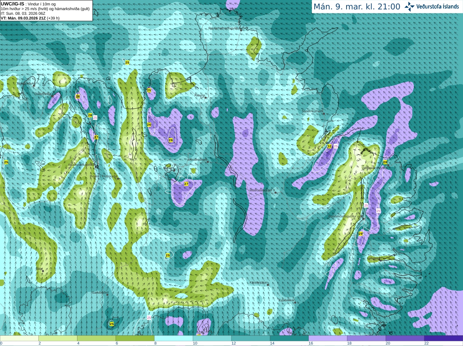
Task: Click the date header Mán. 9. mar. kl. 21:00
Action: [x=357, y=7]
